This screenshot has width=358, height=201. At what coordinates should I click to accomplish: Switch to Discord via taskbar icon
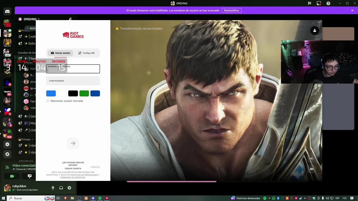tap(93, 198)
